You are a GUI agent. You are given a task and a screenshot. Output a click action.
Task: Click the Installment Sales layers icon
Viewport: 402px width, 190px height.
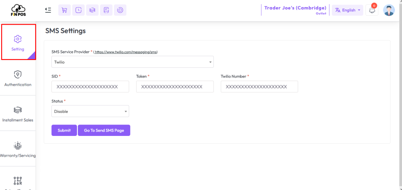(x=18, y=110)
